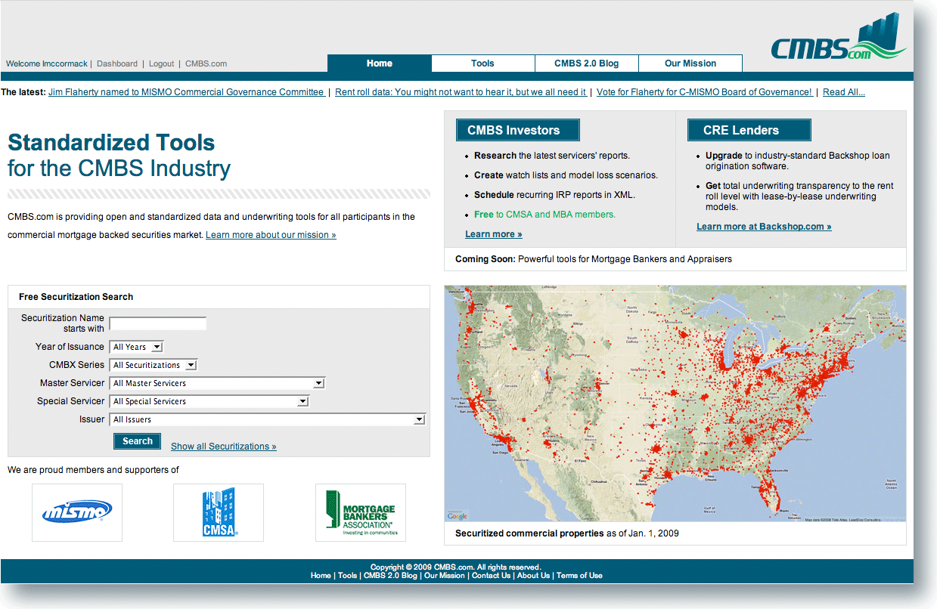Screen dimensions: 937x609
Task: Click the footer Tools link
Action: tap(348, 576)
